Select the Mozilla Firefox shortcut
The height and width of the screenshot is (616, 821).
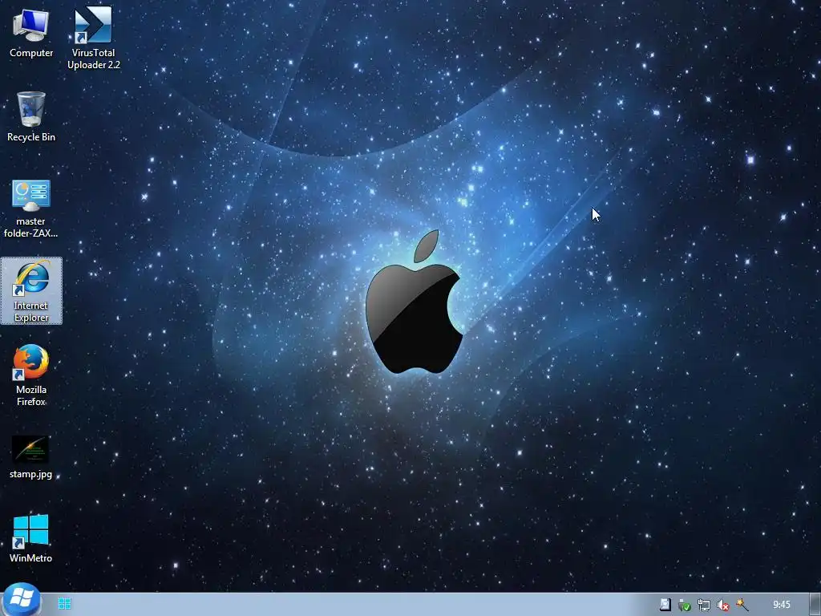[31, 375]
